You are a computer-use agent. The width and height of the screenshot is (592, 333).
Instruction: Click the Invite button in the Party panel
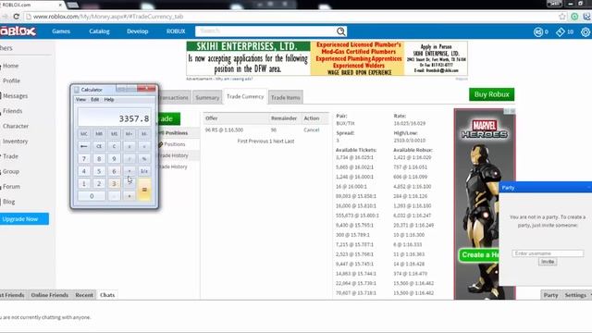(548, 262)
